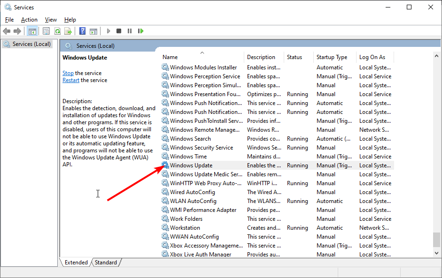Open the Action menu

[x=29, y=20]
